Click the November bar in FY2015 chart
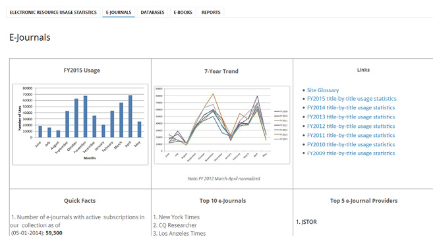The width and height of the screenshot is (433, 243). pyautogui.click(x=85, y=117)
